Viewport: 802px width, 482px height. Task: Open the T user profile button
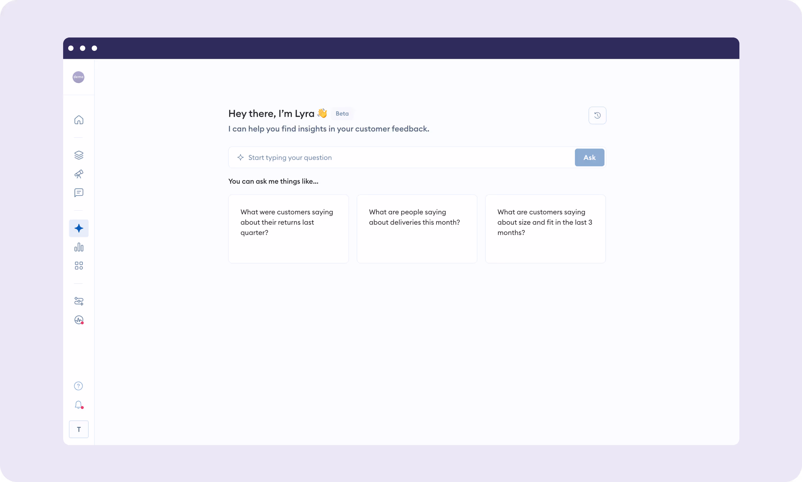click(78, 430)
